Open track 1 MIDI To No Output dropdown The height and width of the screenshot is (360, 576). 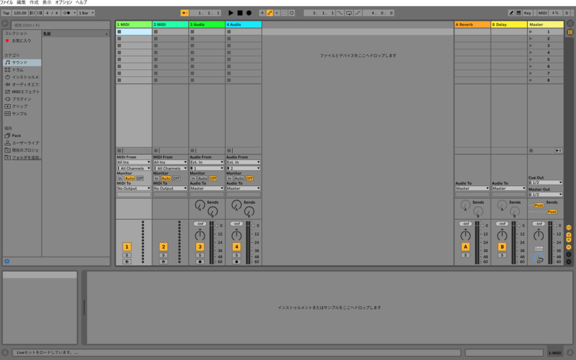point(134,188)
